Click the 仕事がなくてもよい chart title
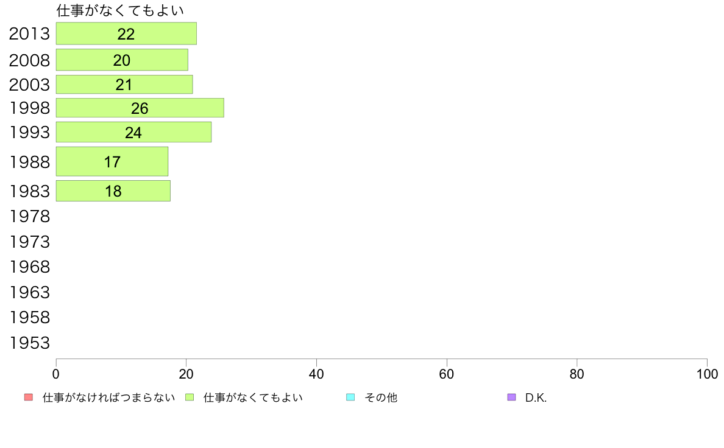Viewport: 724px width, 448px height. (x=120, y=10)
